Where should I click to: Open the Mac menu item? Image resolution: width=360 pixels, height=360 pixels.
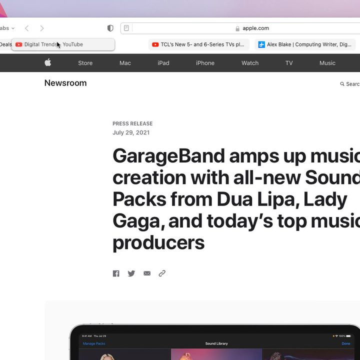point(125,63)
